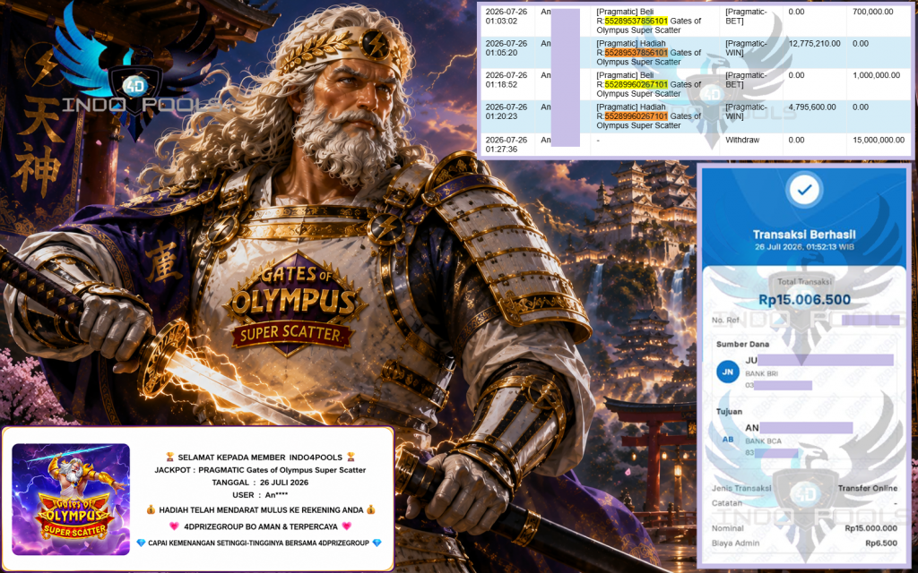Click the JN avatar under Sumber Dana

(x=728, y=372)
